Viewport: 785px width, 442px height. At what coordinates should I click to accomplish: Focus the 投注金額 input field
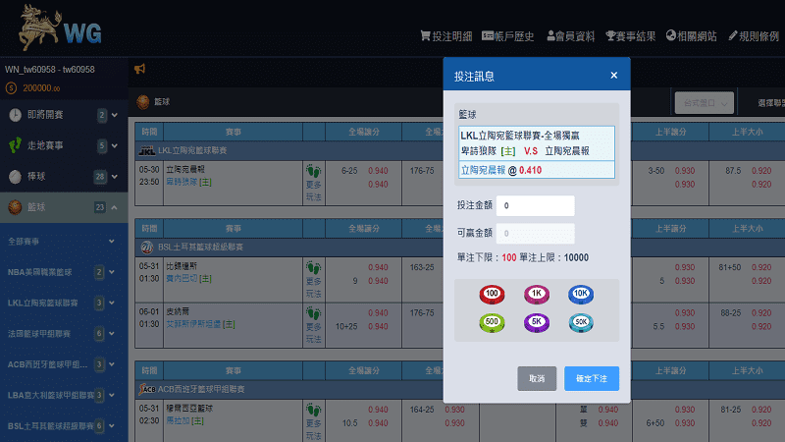(x=535, y=205)
